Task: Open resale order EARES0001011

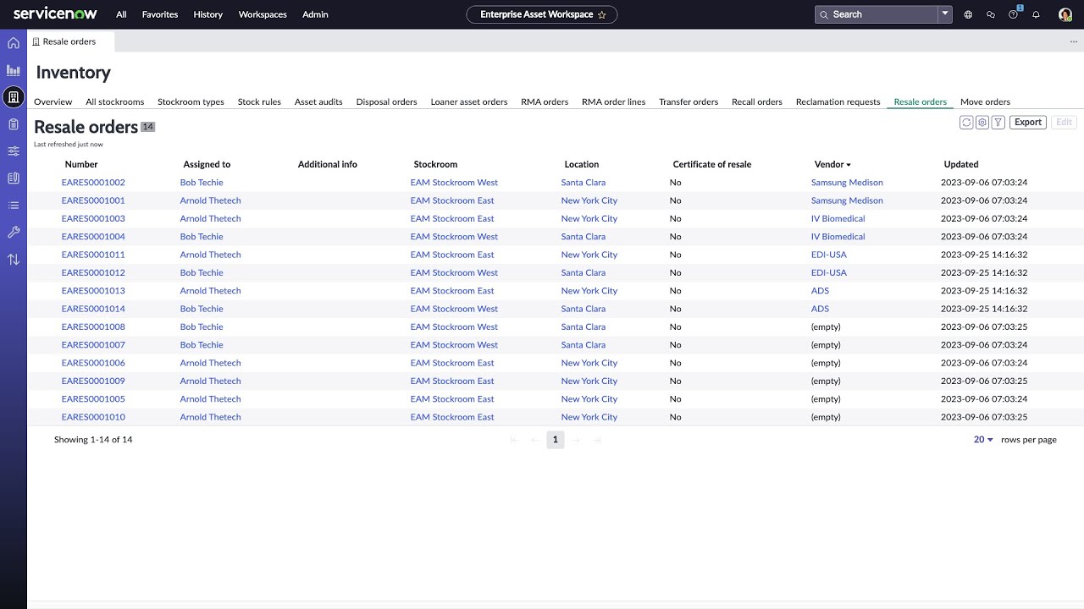Action: [93, 255]
